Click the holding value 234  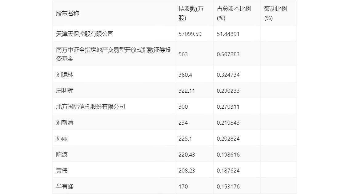[183, 123]
